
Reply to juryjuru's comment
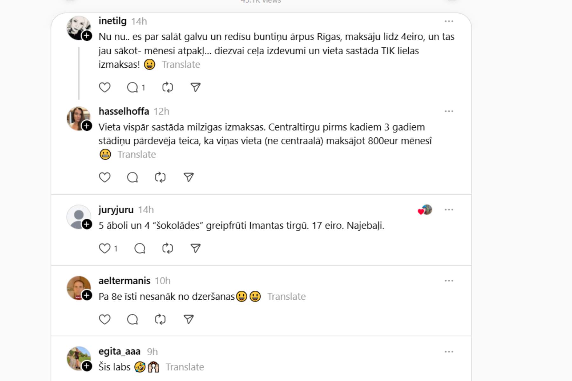tap(140, 248)
